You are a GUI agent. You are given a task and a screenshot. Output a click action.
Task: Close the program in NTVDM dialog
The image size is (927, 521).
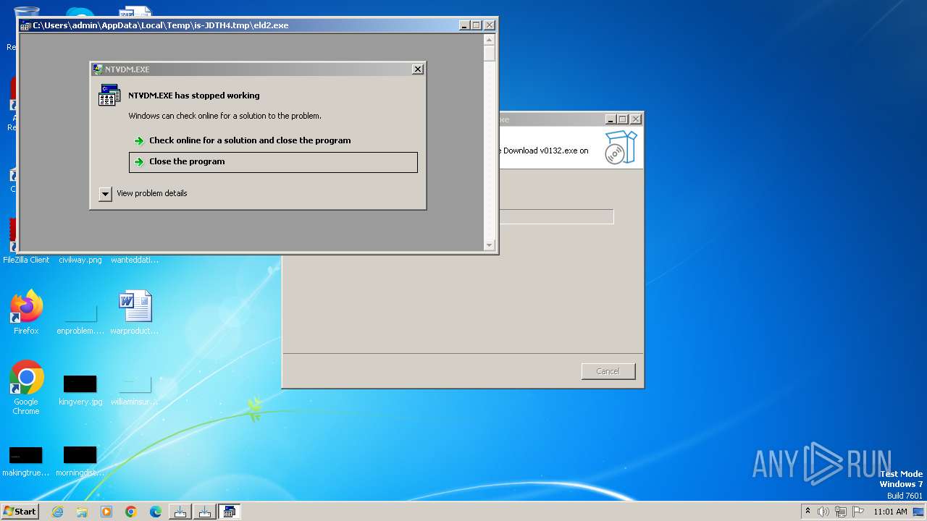tap(273, 162)
